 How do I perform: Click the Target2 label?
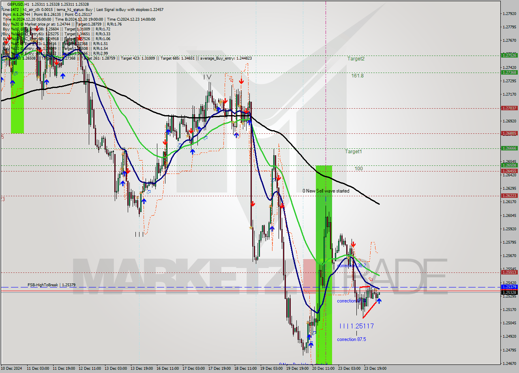pyautogui.click(x=356, y=58)
